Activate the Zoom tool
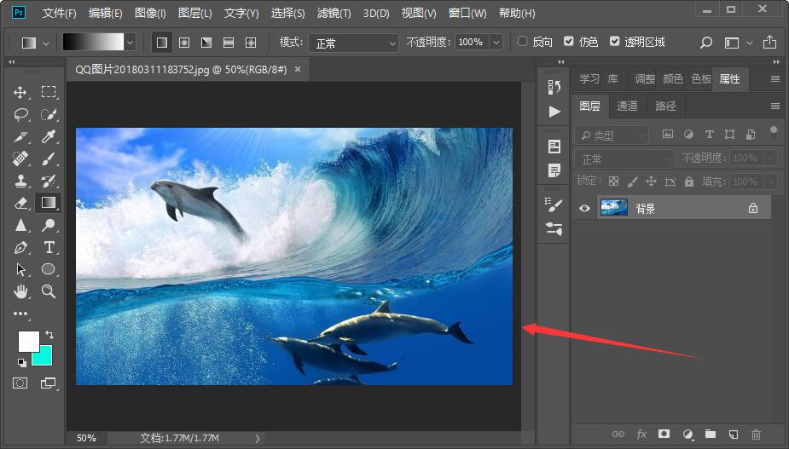 [49, 291]
